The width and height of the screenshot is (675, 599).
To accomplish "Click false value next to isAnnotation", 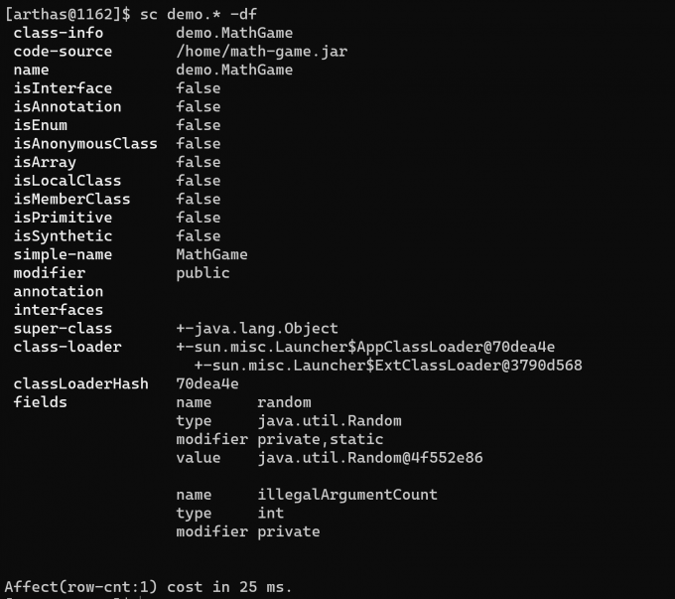I will tap(198, 107).
